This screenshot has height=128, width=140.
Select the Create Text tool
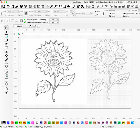point(6,52)
